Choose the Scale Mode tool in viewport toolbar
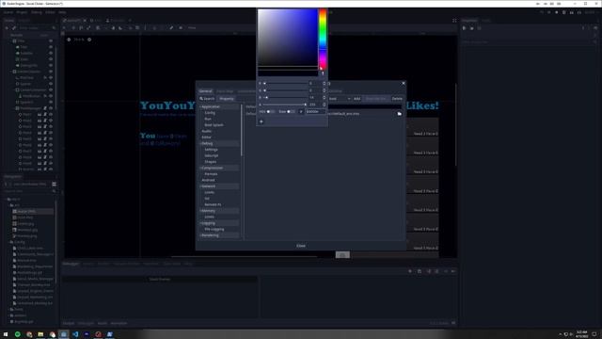This screenshot has height=339, width=602. coord(88,28)
